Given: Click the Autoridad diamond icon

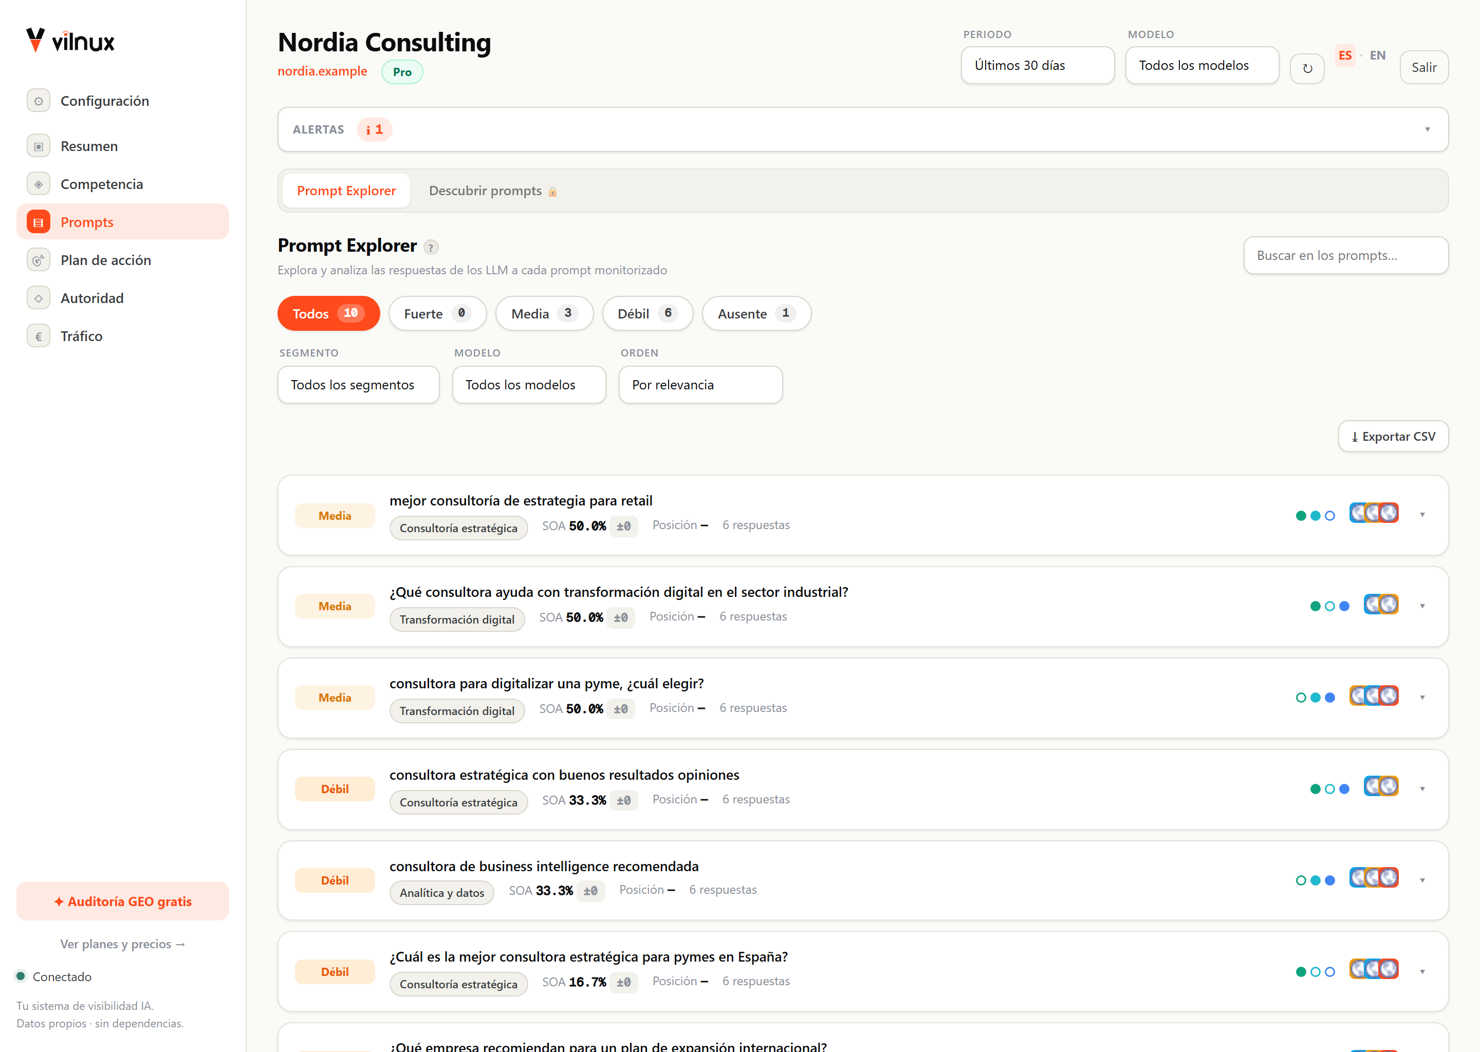Looking at the screenshot, I should coord(38,298).
